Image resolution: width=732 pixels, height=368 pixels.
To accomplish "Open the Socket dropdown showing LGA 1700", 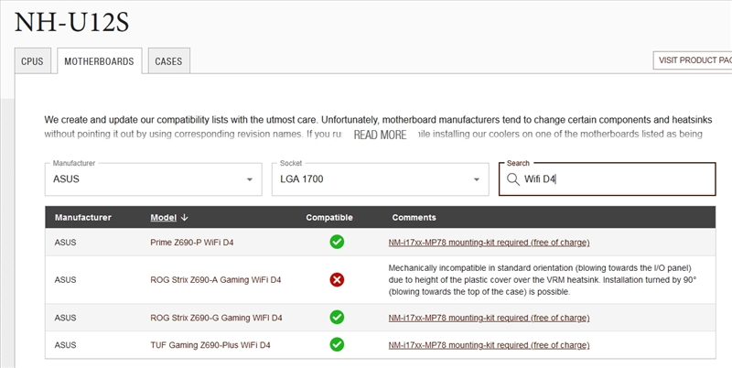I will point(379,179).
